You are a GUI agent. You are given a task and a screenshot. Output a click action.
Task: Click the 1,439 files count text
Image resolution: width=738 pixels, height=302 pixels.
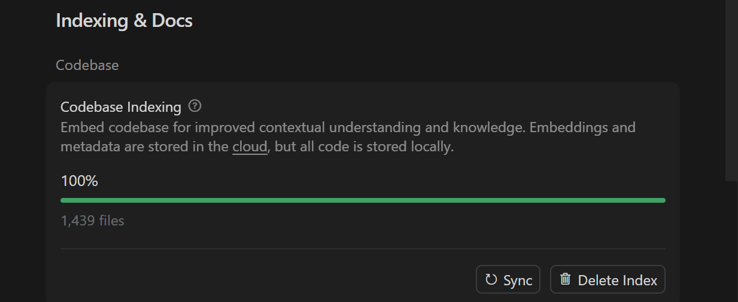click(x=93, y=221)
